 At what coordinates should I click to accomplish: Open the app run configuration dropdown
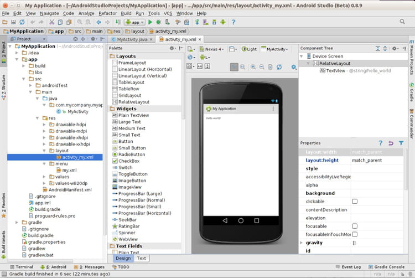pos(135,23)
